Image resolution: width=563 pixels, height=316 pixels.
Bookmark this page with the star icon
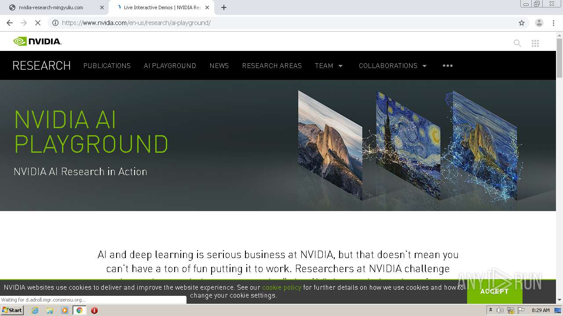(x=522, y=23)
